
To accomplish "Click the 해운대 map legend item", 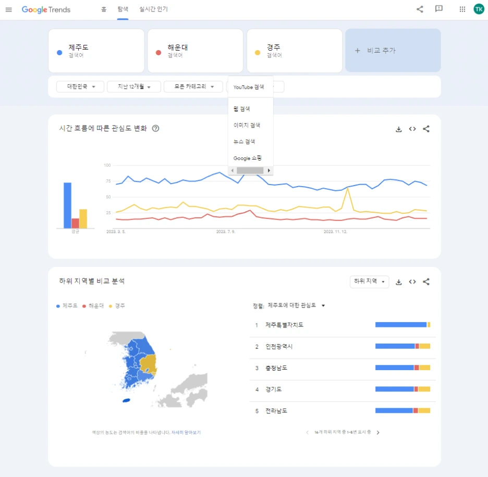I will 93,306.
